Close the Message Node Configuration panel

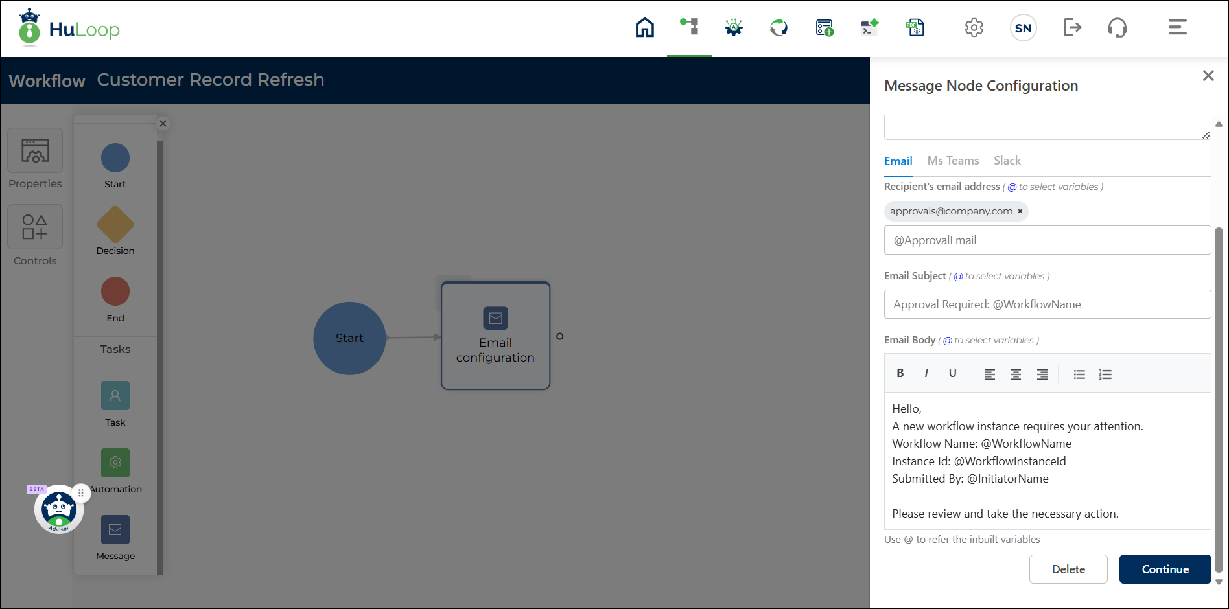pyautogui.click(x=1208, y=76)
